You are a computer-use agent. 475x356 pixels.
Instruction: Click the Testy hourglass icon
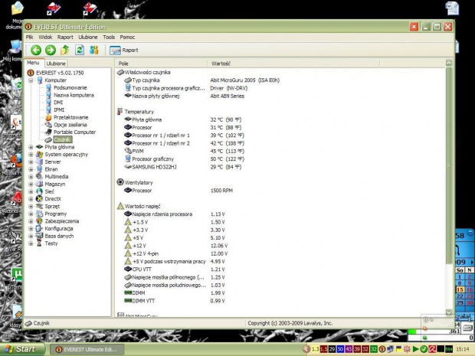39,243
